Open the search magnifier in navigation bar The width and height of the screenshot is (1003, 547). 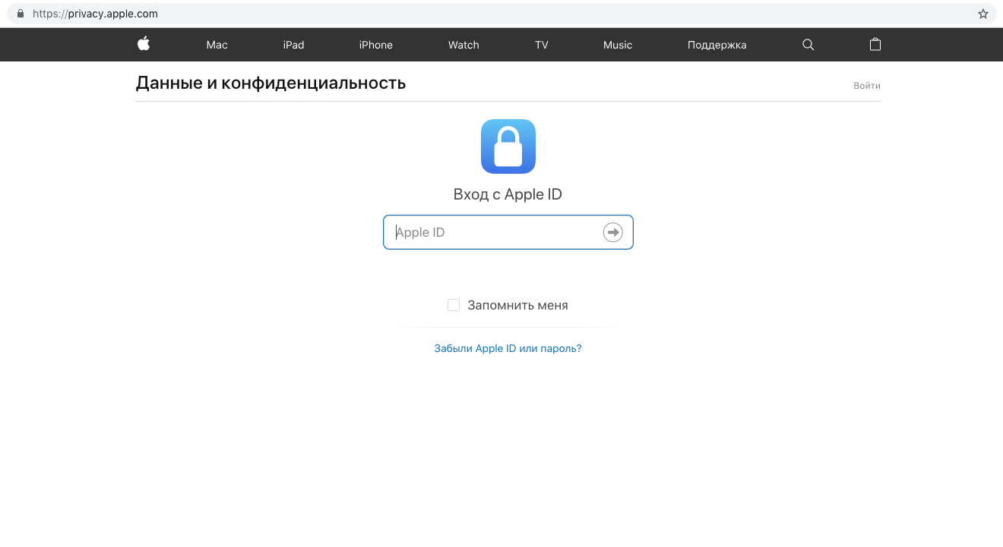[x=808, y=45]
